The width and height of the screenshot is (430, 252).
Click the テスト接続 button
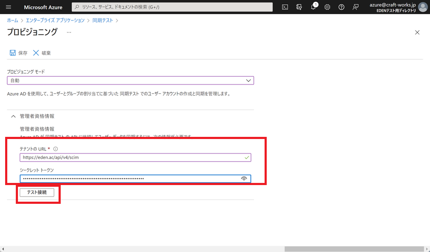[37, 192]
